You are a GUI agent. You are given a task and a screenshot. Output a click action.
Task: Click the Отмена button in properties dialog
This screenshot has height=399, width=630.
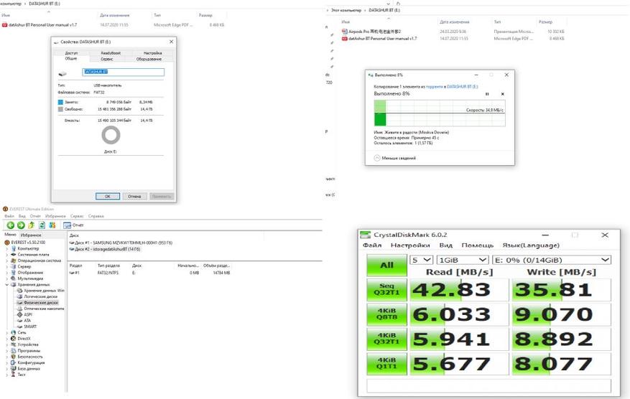click(x=134, y=196)
